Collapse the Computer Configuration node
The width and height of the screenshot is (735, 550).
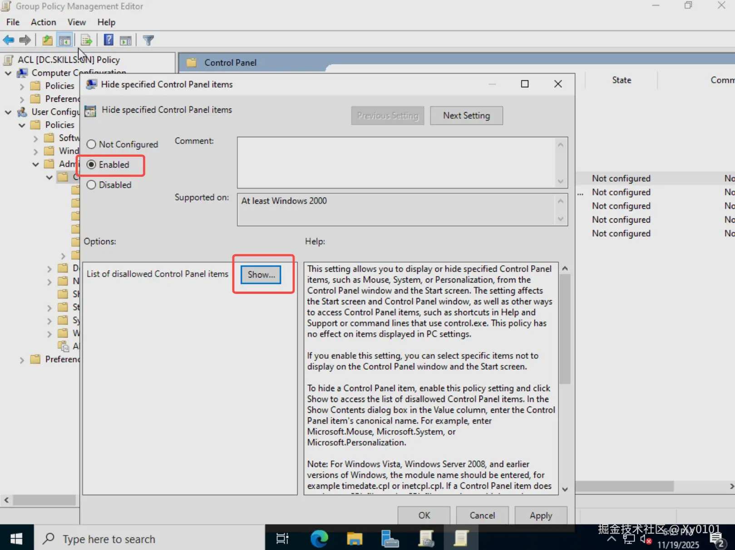pyautogui.click(x=8, y=73)
